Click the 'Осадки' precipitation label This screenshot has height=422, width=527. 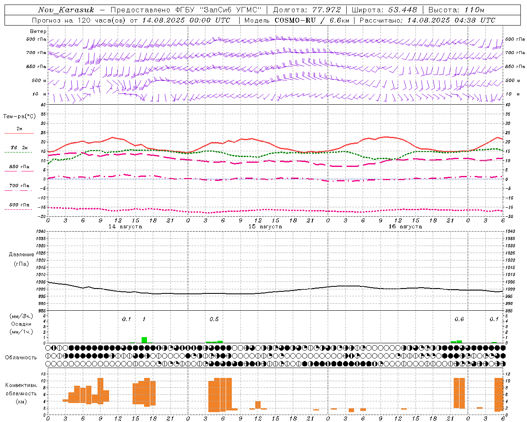[21, 324]
